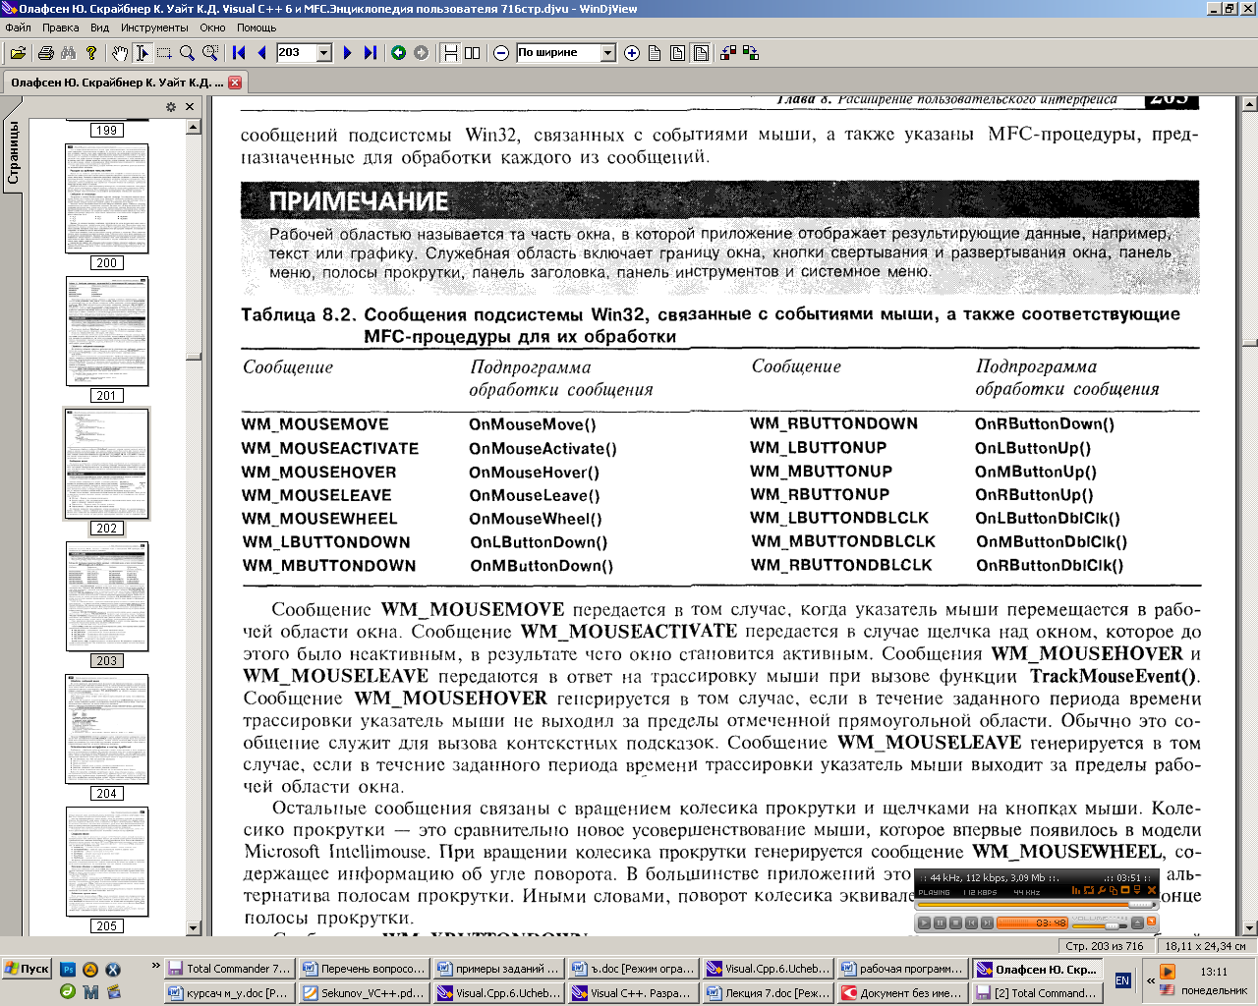The width and height of the screenshot is (1258, 1006).
Task: Click the Zoom In plus icon
Action: click(x=632, y=53)
